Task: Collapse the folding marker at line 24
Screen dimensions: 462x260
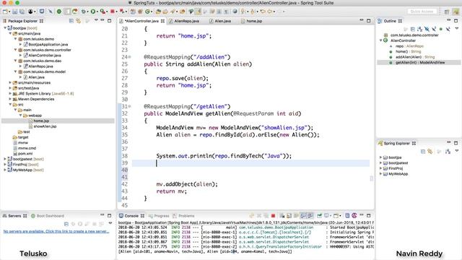Action: [130, 57]
